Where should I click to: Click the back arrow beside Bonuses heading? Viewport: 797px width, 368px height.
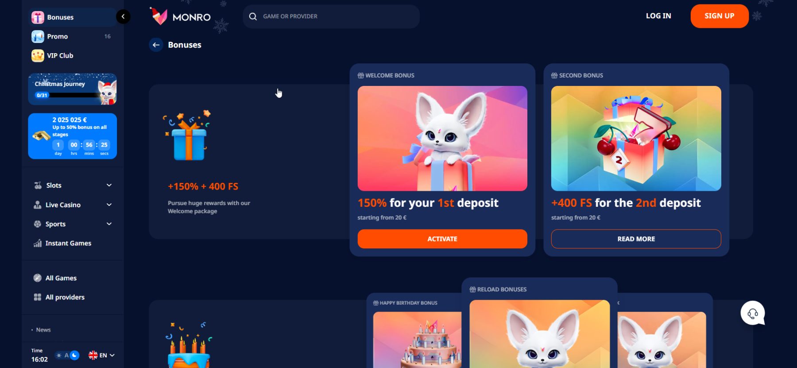156,45
